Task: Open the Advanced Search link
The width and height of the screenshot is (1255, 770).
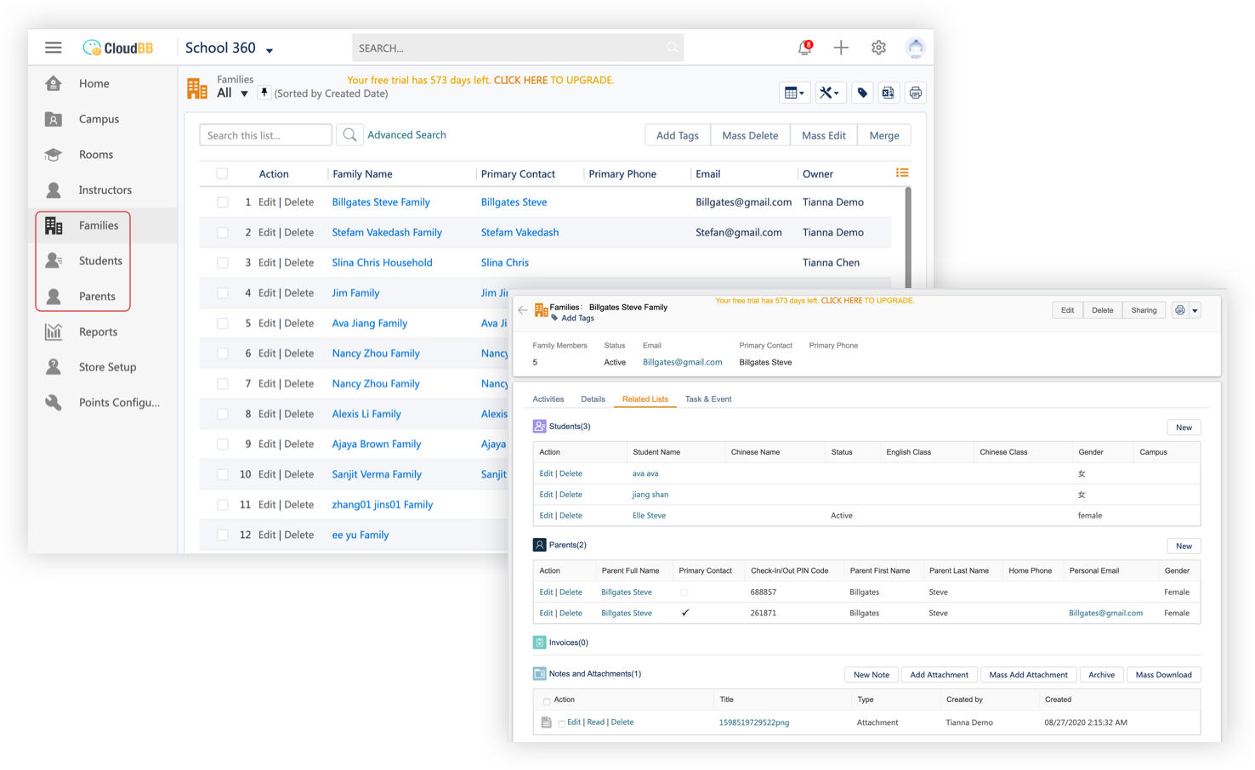Action: [406, 135]
